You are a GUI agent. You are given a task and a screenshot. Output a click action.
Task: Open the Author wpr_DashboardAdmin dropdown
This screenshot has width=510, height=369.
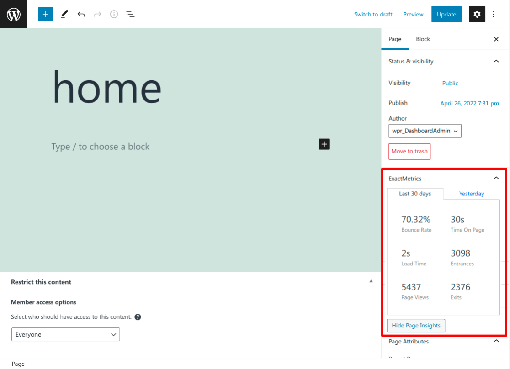[425, 131]
